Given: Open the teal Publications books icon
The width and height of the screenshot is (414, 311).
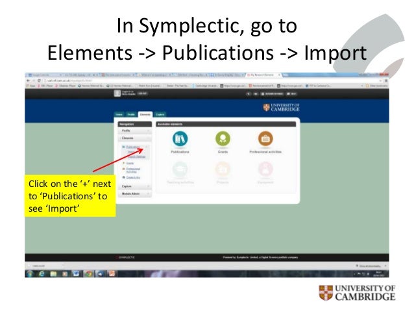Looking at the screenshot, I should [x=180, y=139].
